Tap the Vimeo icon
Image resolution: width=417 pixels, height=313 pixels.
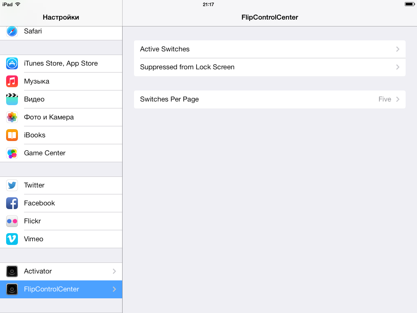[x=12, y=239]
